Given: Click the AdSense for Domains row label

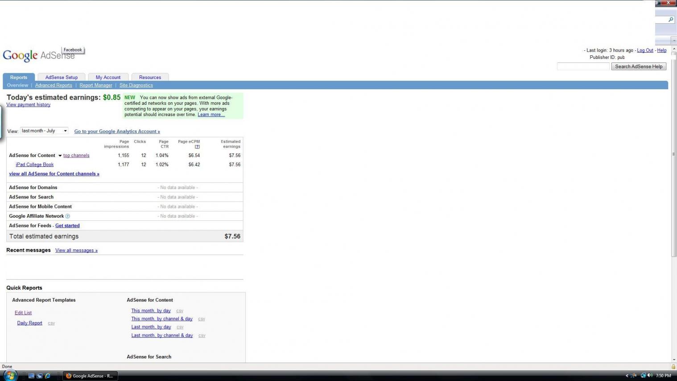Looking at the screenshot, I should point(33,188).
